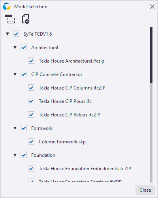Close the Model selection dialog with X
This screenshot has width=158, height=198.
(152, 7)
